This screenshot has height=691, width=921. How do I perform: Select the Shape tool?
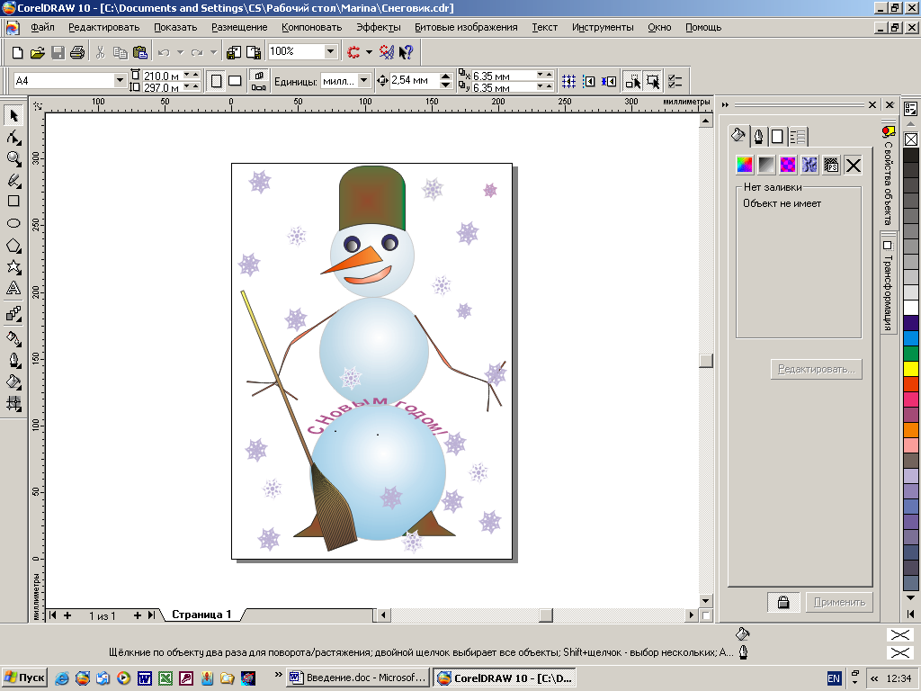click(x=13, y=138)
